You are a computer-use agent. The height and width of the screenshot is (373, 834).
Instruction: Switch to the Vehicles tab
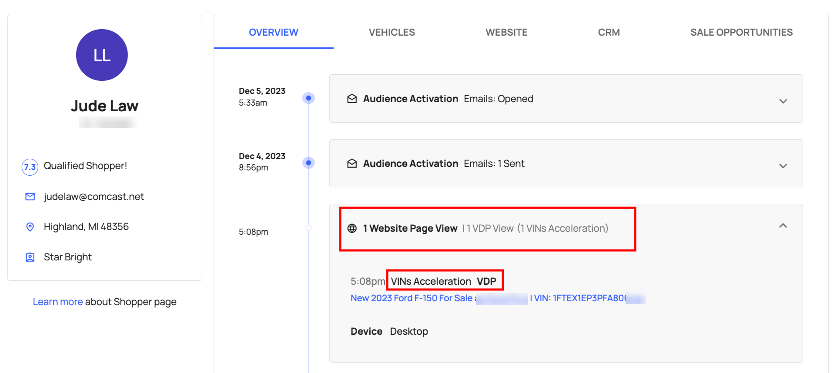click(392, 33)
